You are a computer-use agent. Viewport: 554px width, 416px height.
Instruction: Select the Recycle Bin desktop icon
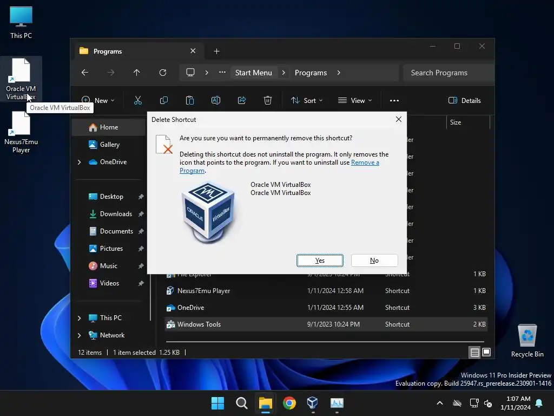[x=527, y=341]
